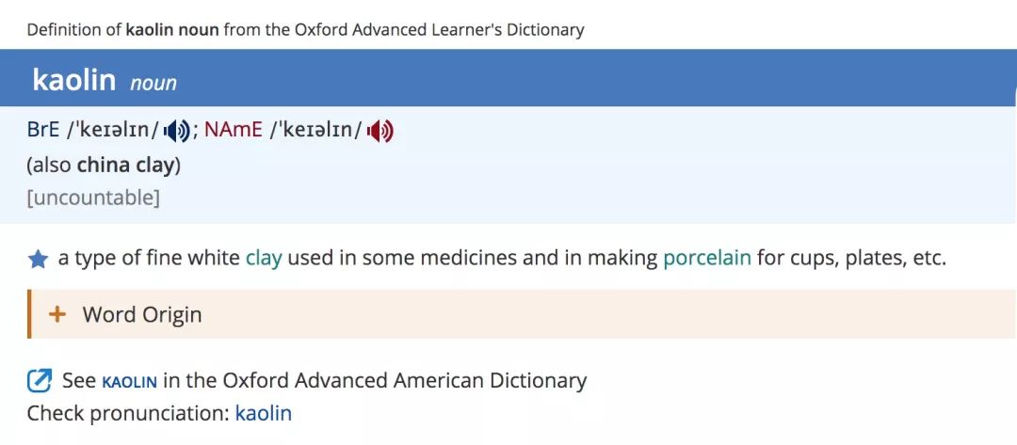Click the British phonetic transcription
This screenshot has height=445, width=1017.
(113, 131)
